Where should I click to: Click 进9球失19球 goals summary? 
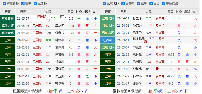(x=177, y=91)
